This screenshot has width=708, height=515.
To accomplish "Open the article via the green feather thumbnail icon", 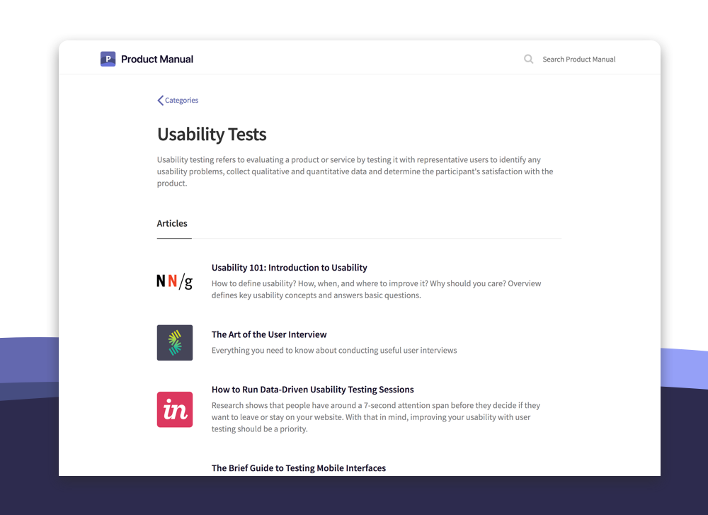I will coord(174,342).
